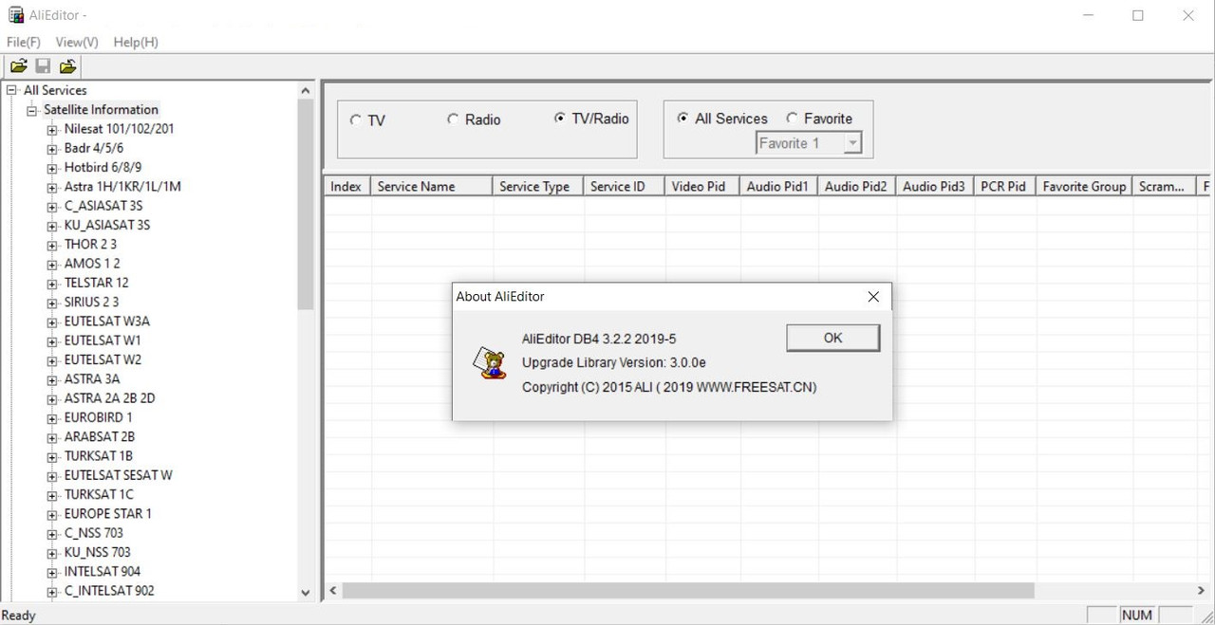
Task: Select EUTELSAT W1 in the tree
Action: [x=103, y=340]
